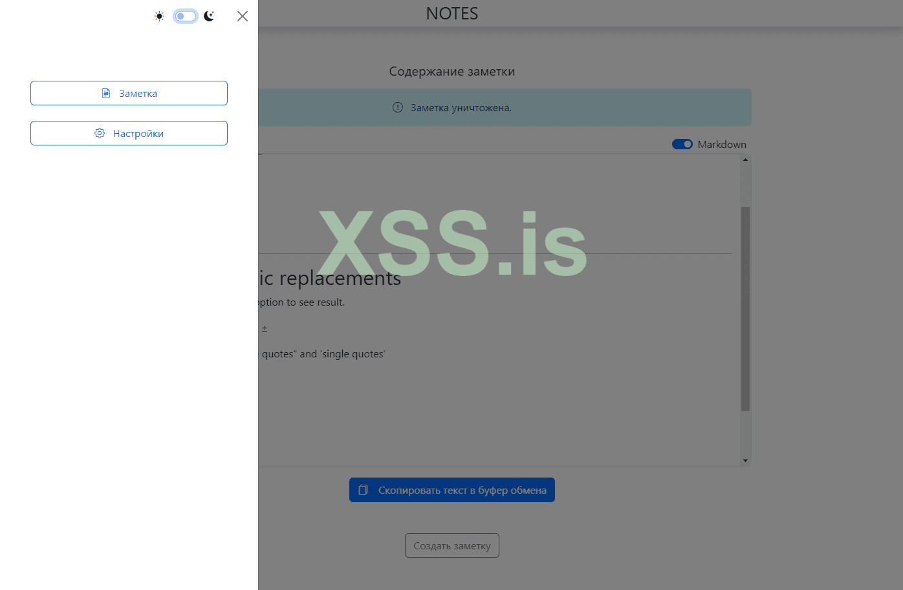903x590 pixels.
Task: Open the Заметка section
Action: click(x=129, y=93)
